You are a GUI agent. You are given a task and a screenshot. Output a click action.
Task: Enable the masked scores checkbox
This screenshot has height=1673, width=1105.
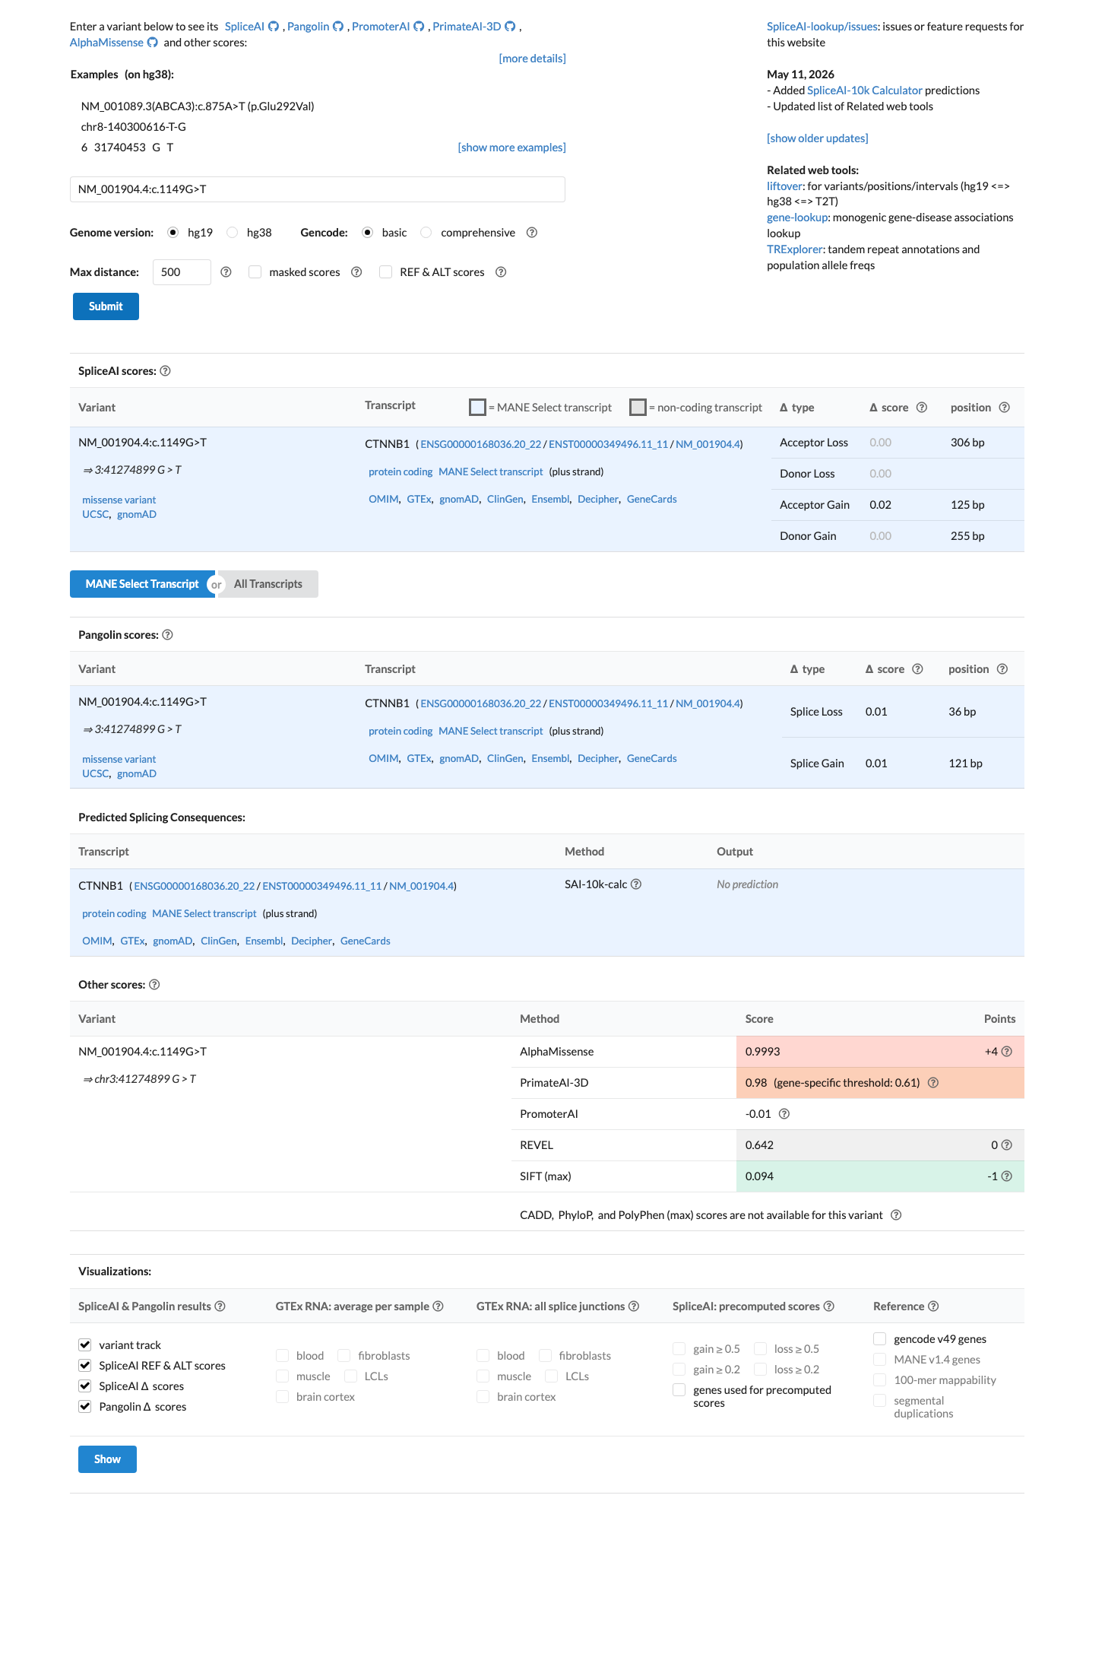(x=255, y=272)
